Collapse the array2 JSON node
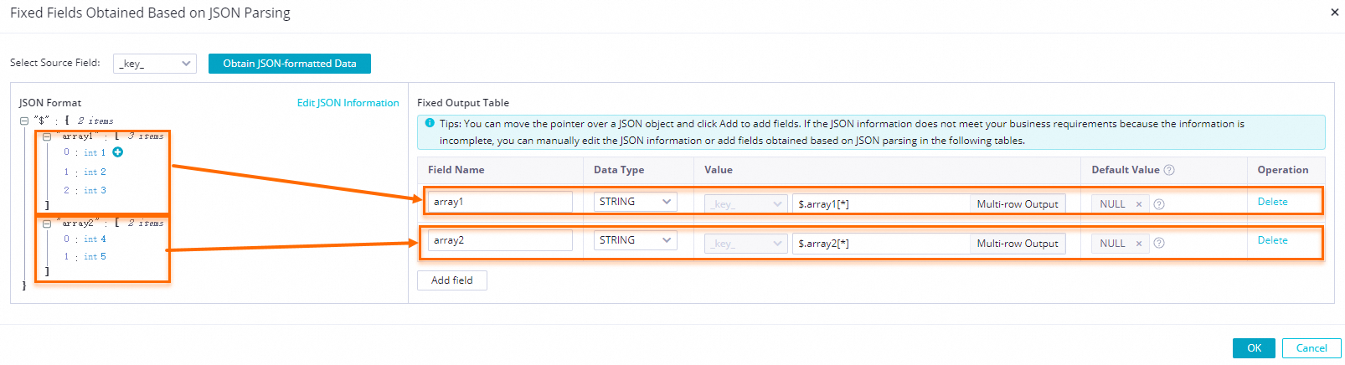Screen dimensions: 1345x365 [x=47, y=224]
